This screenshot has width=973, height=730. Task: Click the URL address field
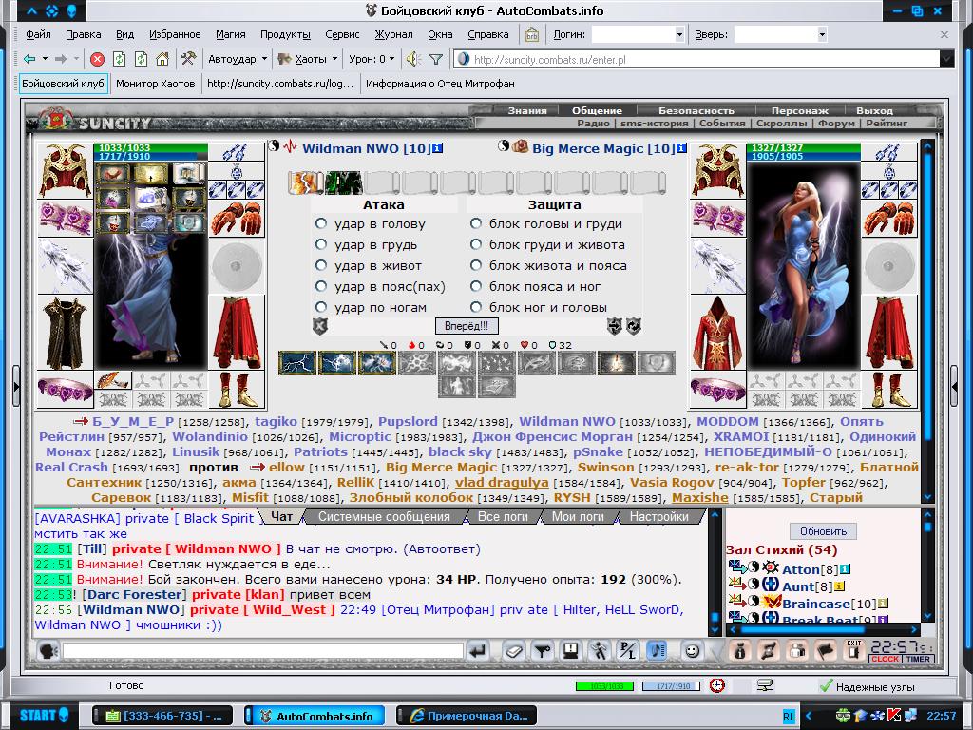(696, 60)
